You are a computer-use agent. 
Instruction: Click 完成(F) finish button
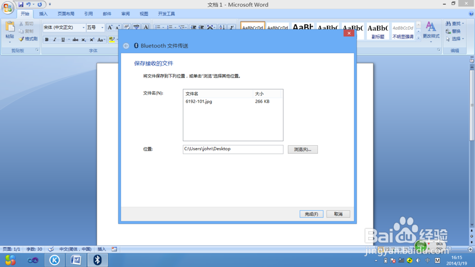tap(312, 214)
